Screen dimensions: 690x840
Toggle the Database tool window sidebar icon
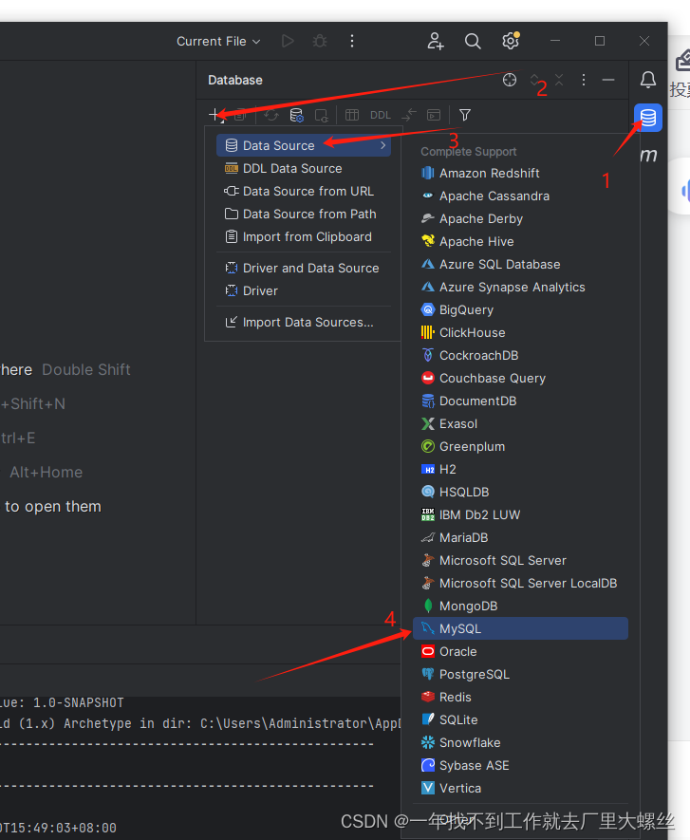pos(648,118)
